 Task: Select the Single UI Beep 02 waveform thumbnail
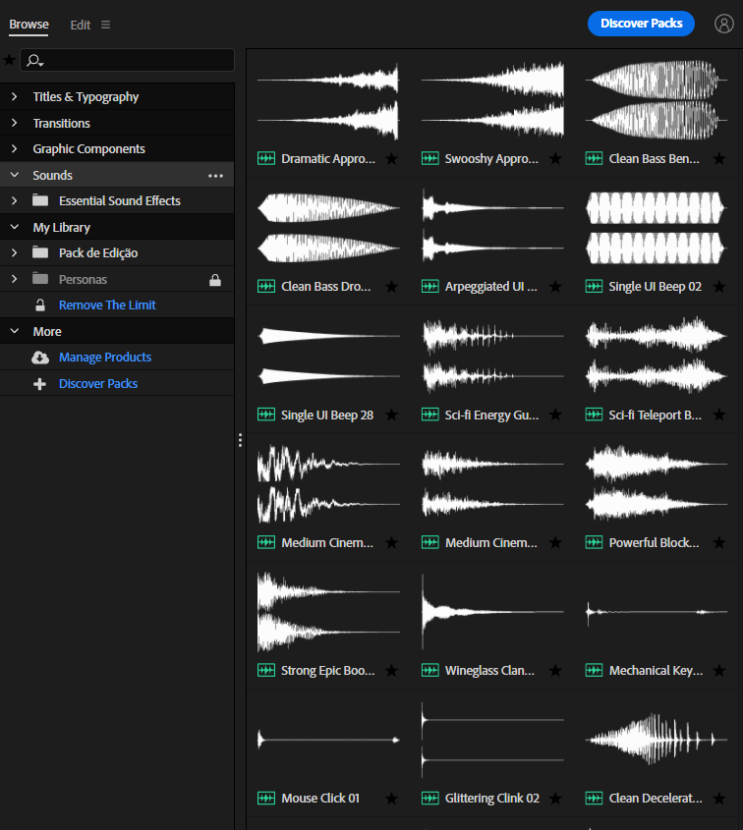click(x=657, y=228)
